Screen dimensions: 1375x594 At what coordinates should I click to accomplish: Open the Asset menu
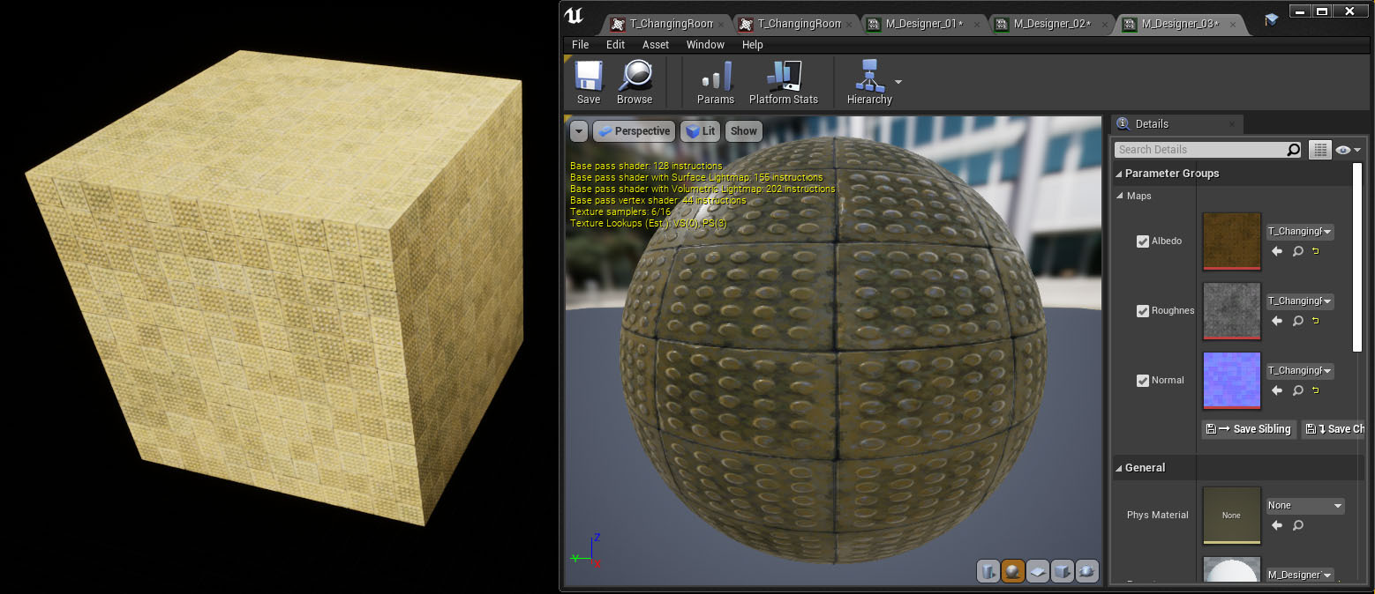(655, 45)
